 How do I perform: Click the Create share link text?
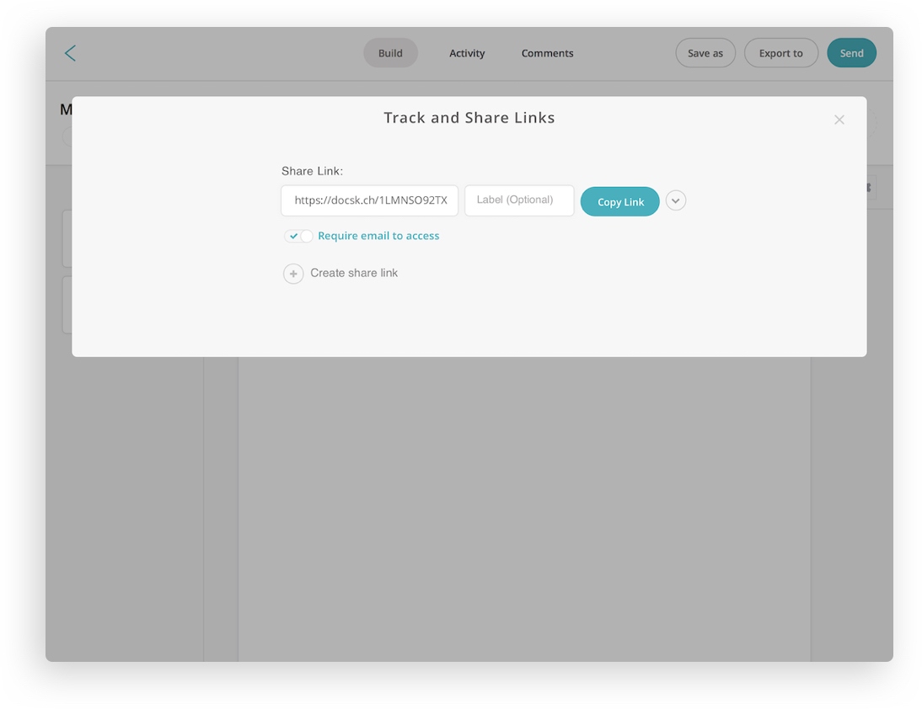point(354,273)
